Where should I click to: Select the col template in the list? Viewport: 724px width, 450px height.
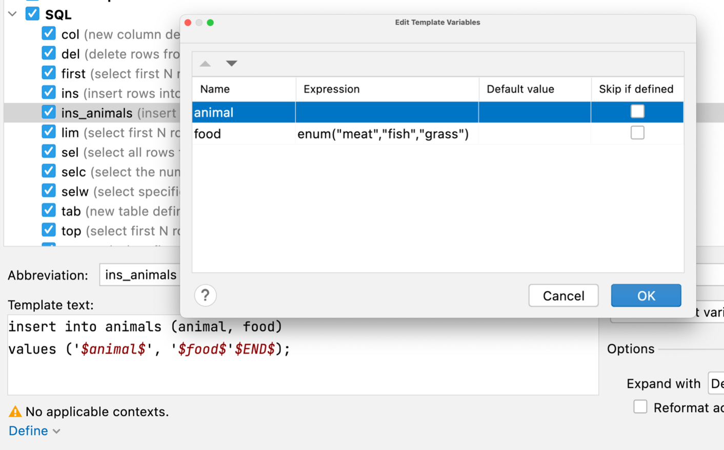(x=120, y=34)
